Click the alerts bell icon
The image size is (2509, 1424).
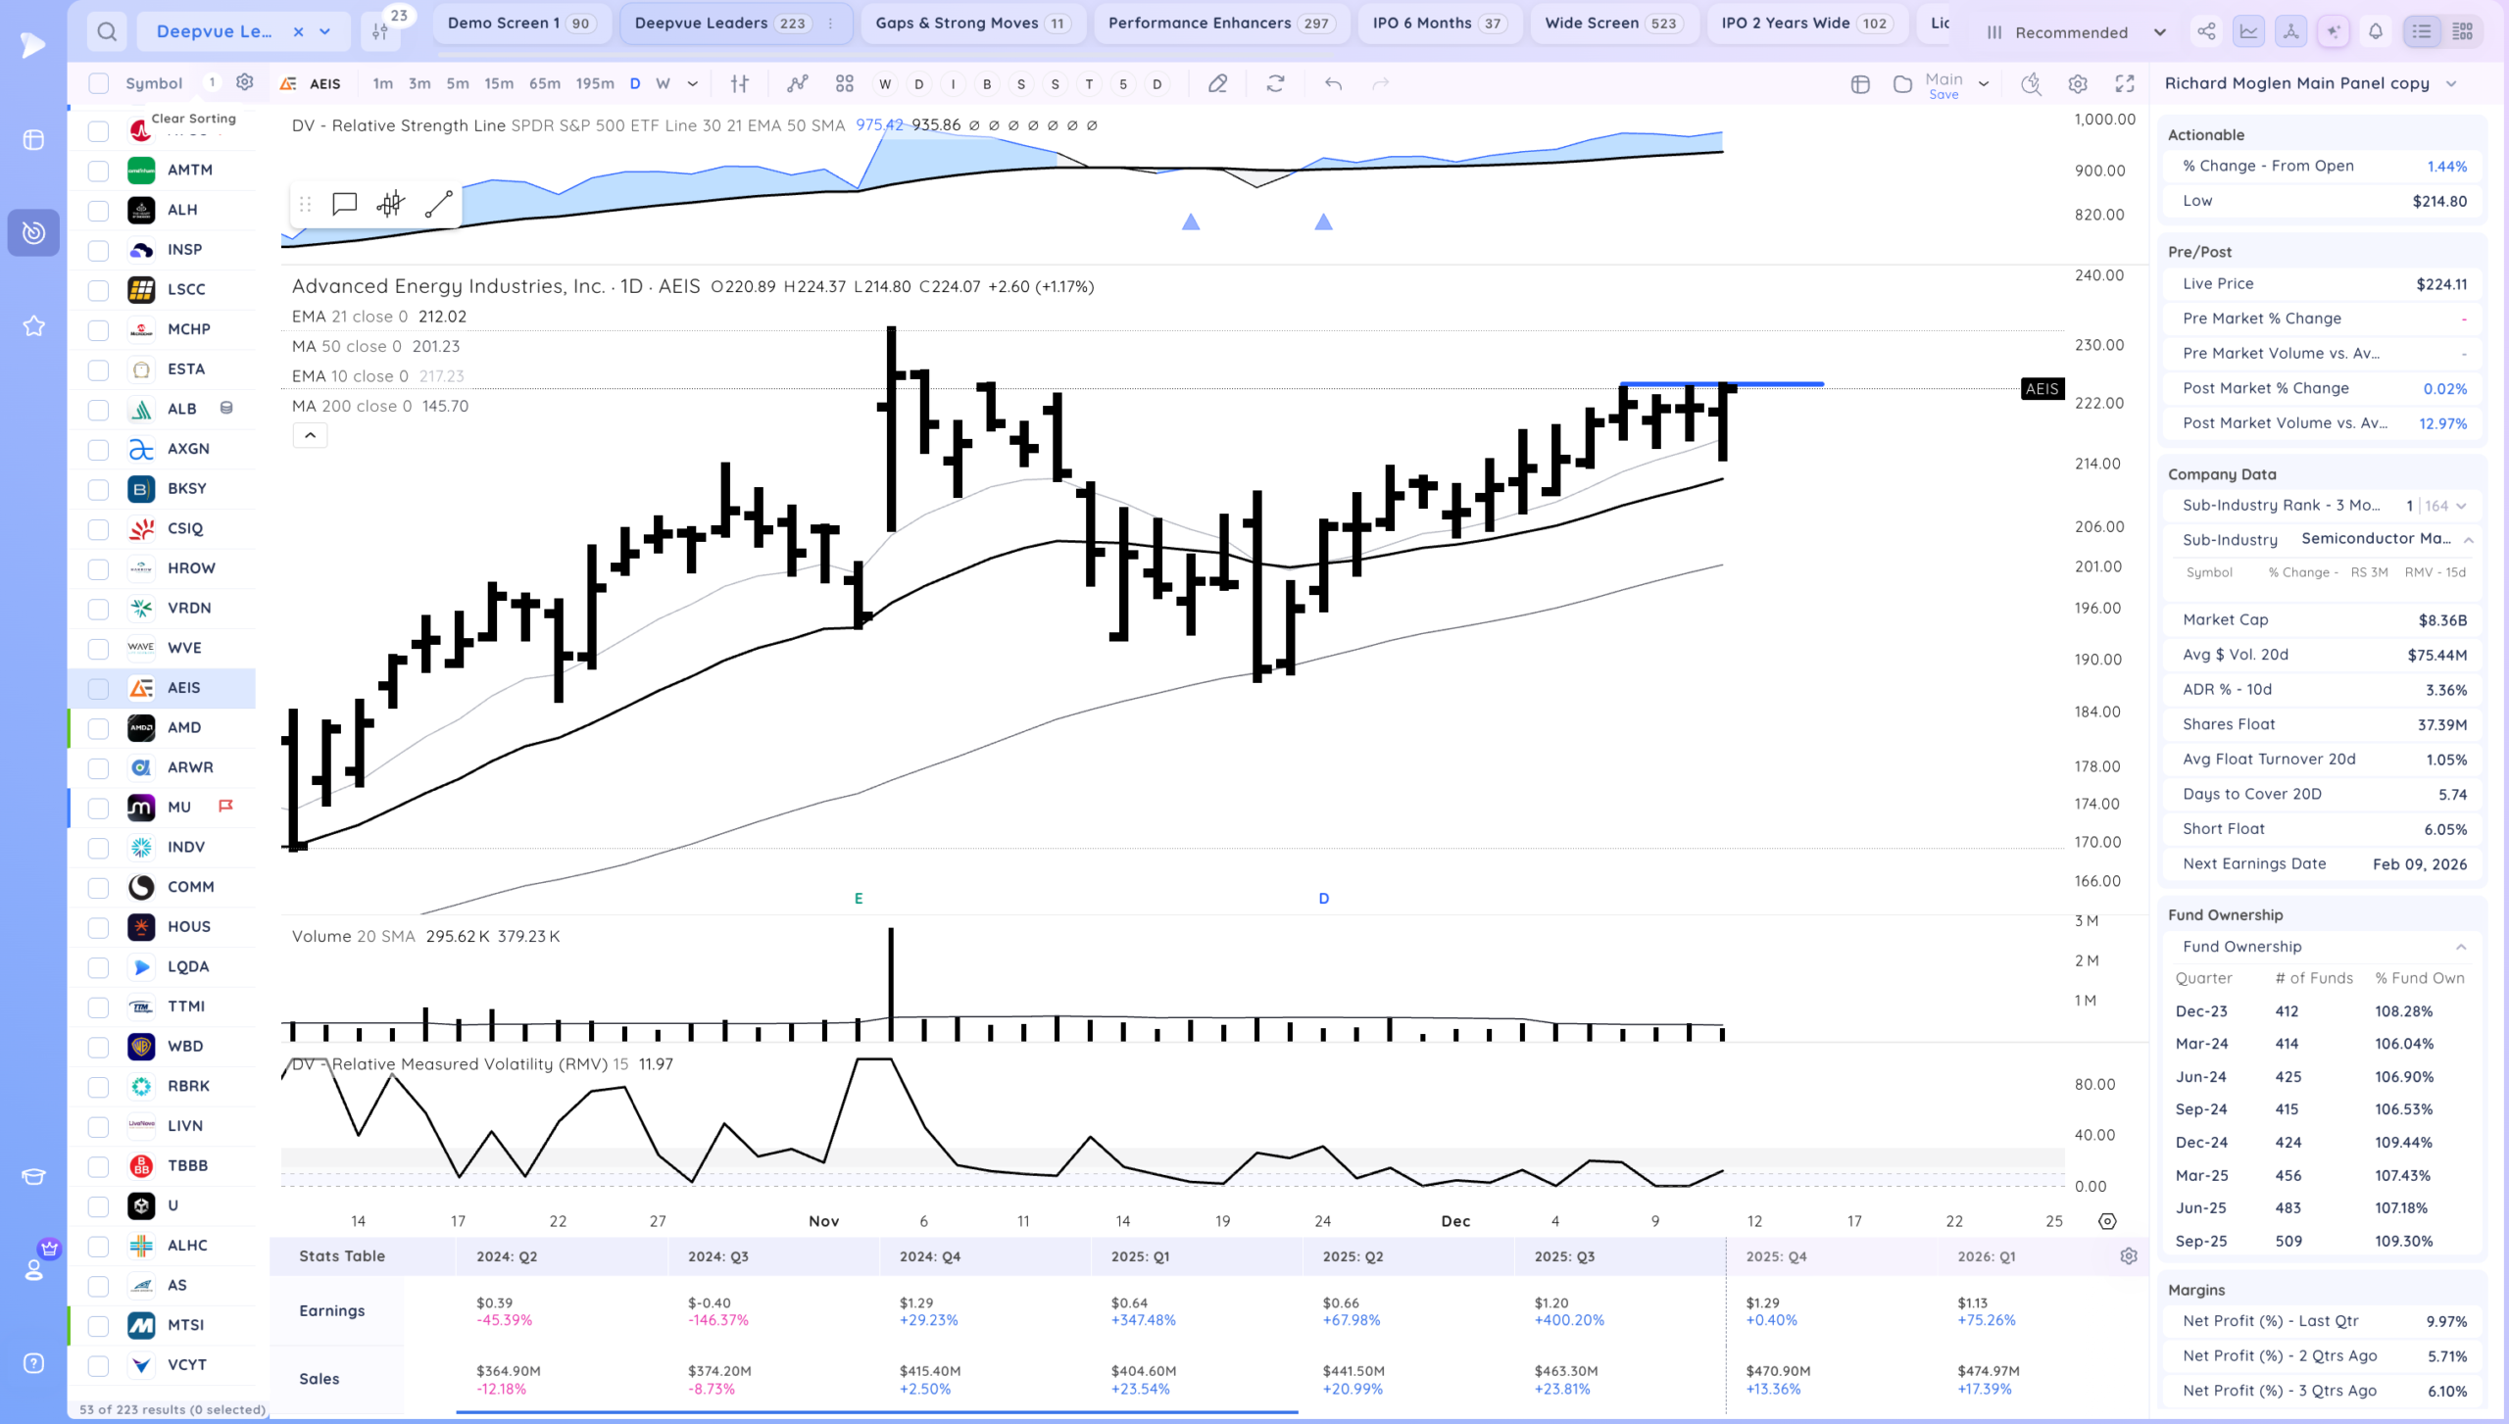click(x=2376, y=32)
